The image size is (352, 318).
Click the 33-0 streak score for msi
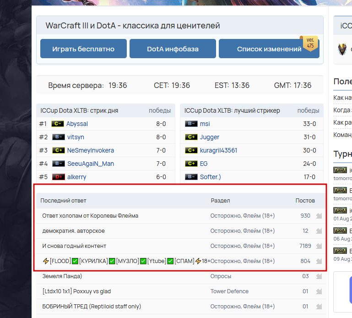[309, 124]
